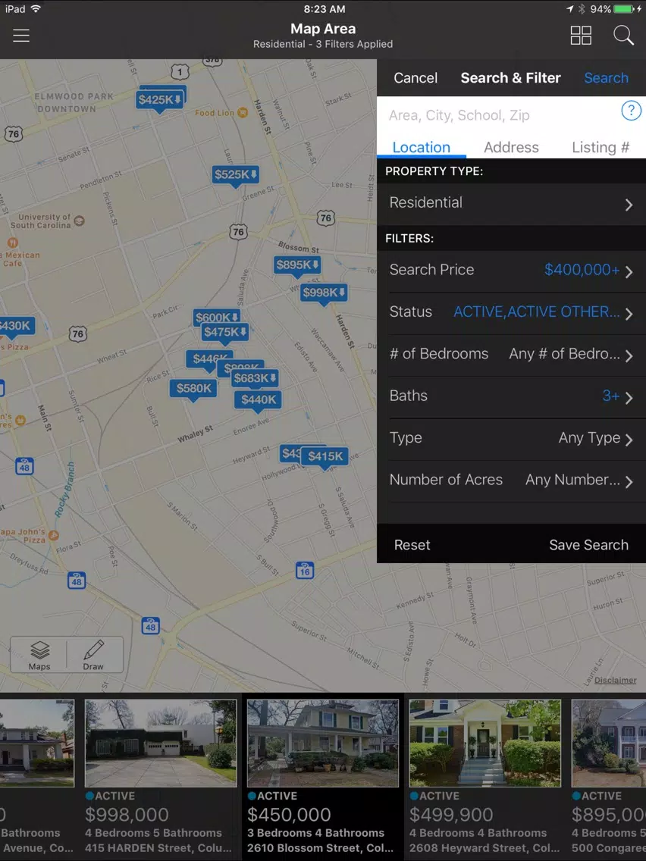
Task: Select the $895K map price pin
Action: coord(297,265)
